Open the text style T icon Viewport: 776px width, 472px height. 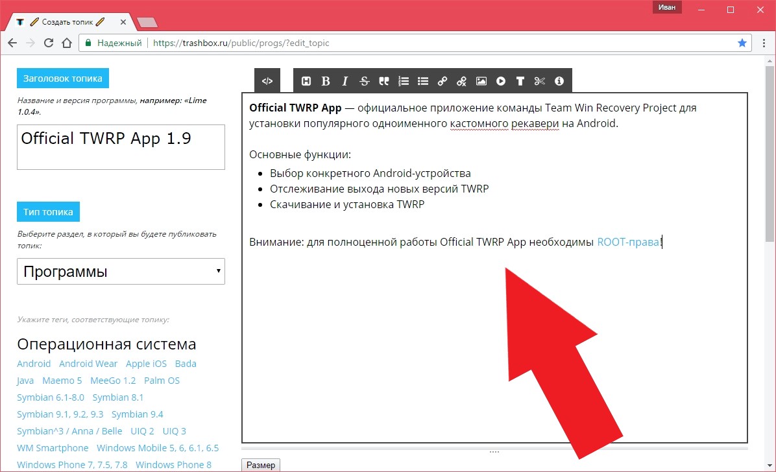[520, 81]
